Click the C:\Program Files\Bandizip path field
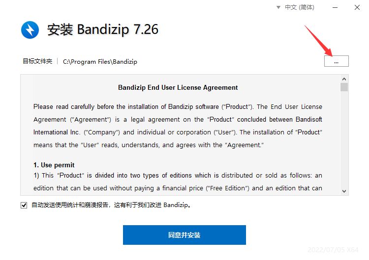 [100, 62]
